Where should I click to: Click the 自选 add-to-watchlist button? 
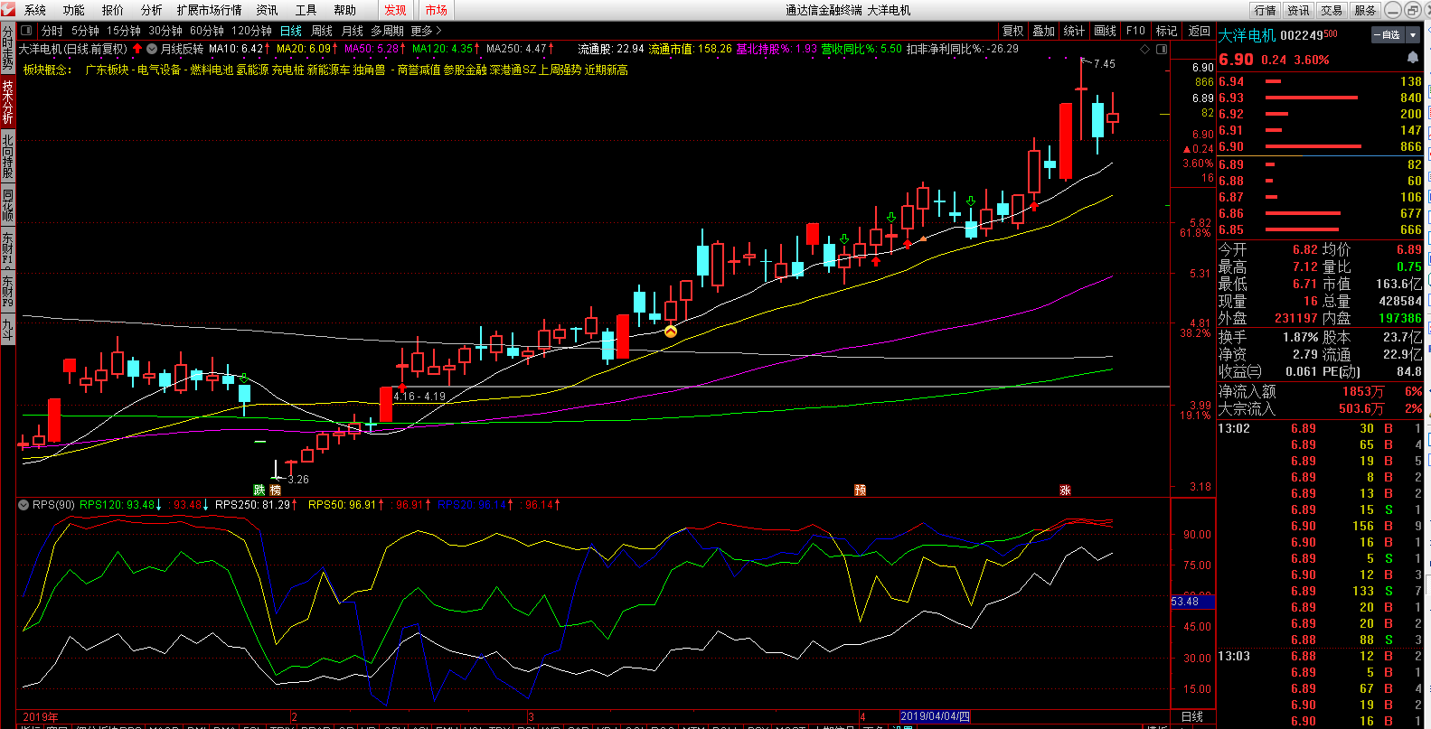pyautogui.click(x=1388, y=34)
